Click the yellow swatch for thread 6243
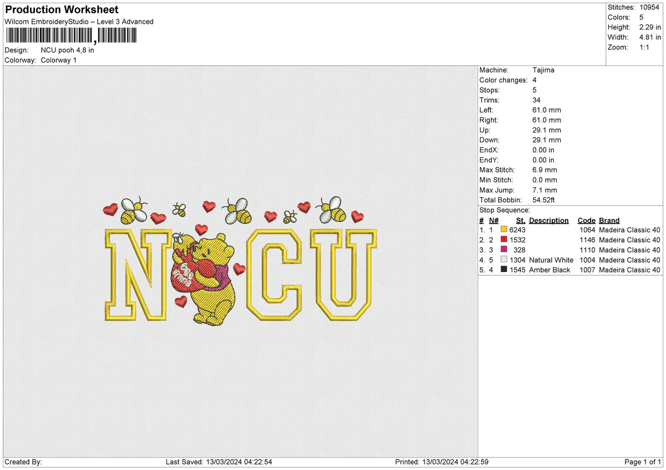 coord(504,229)
